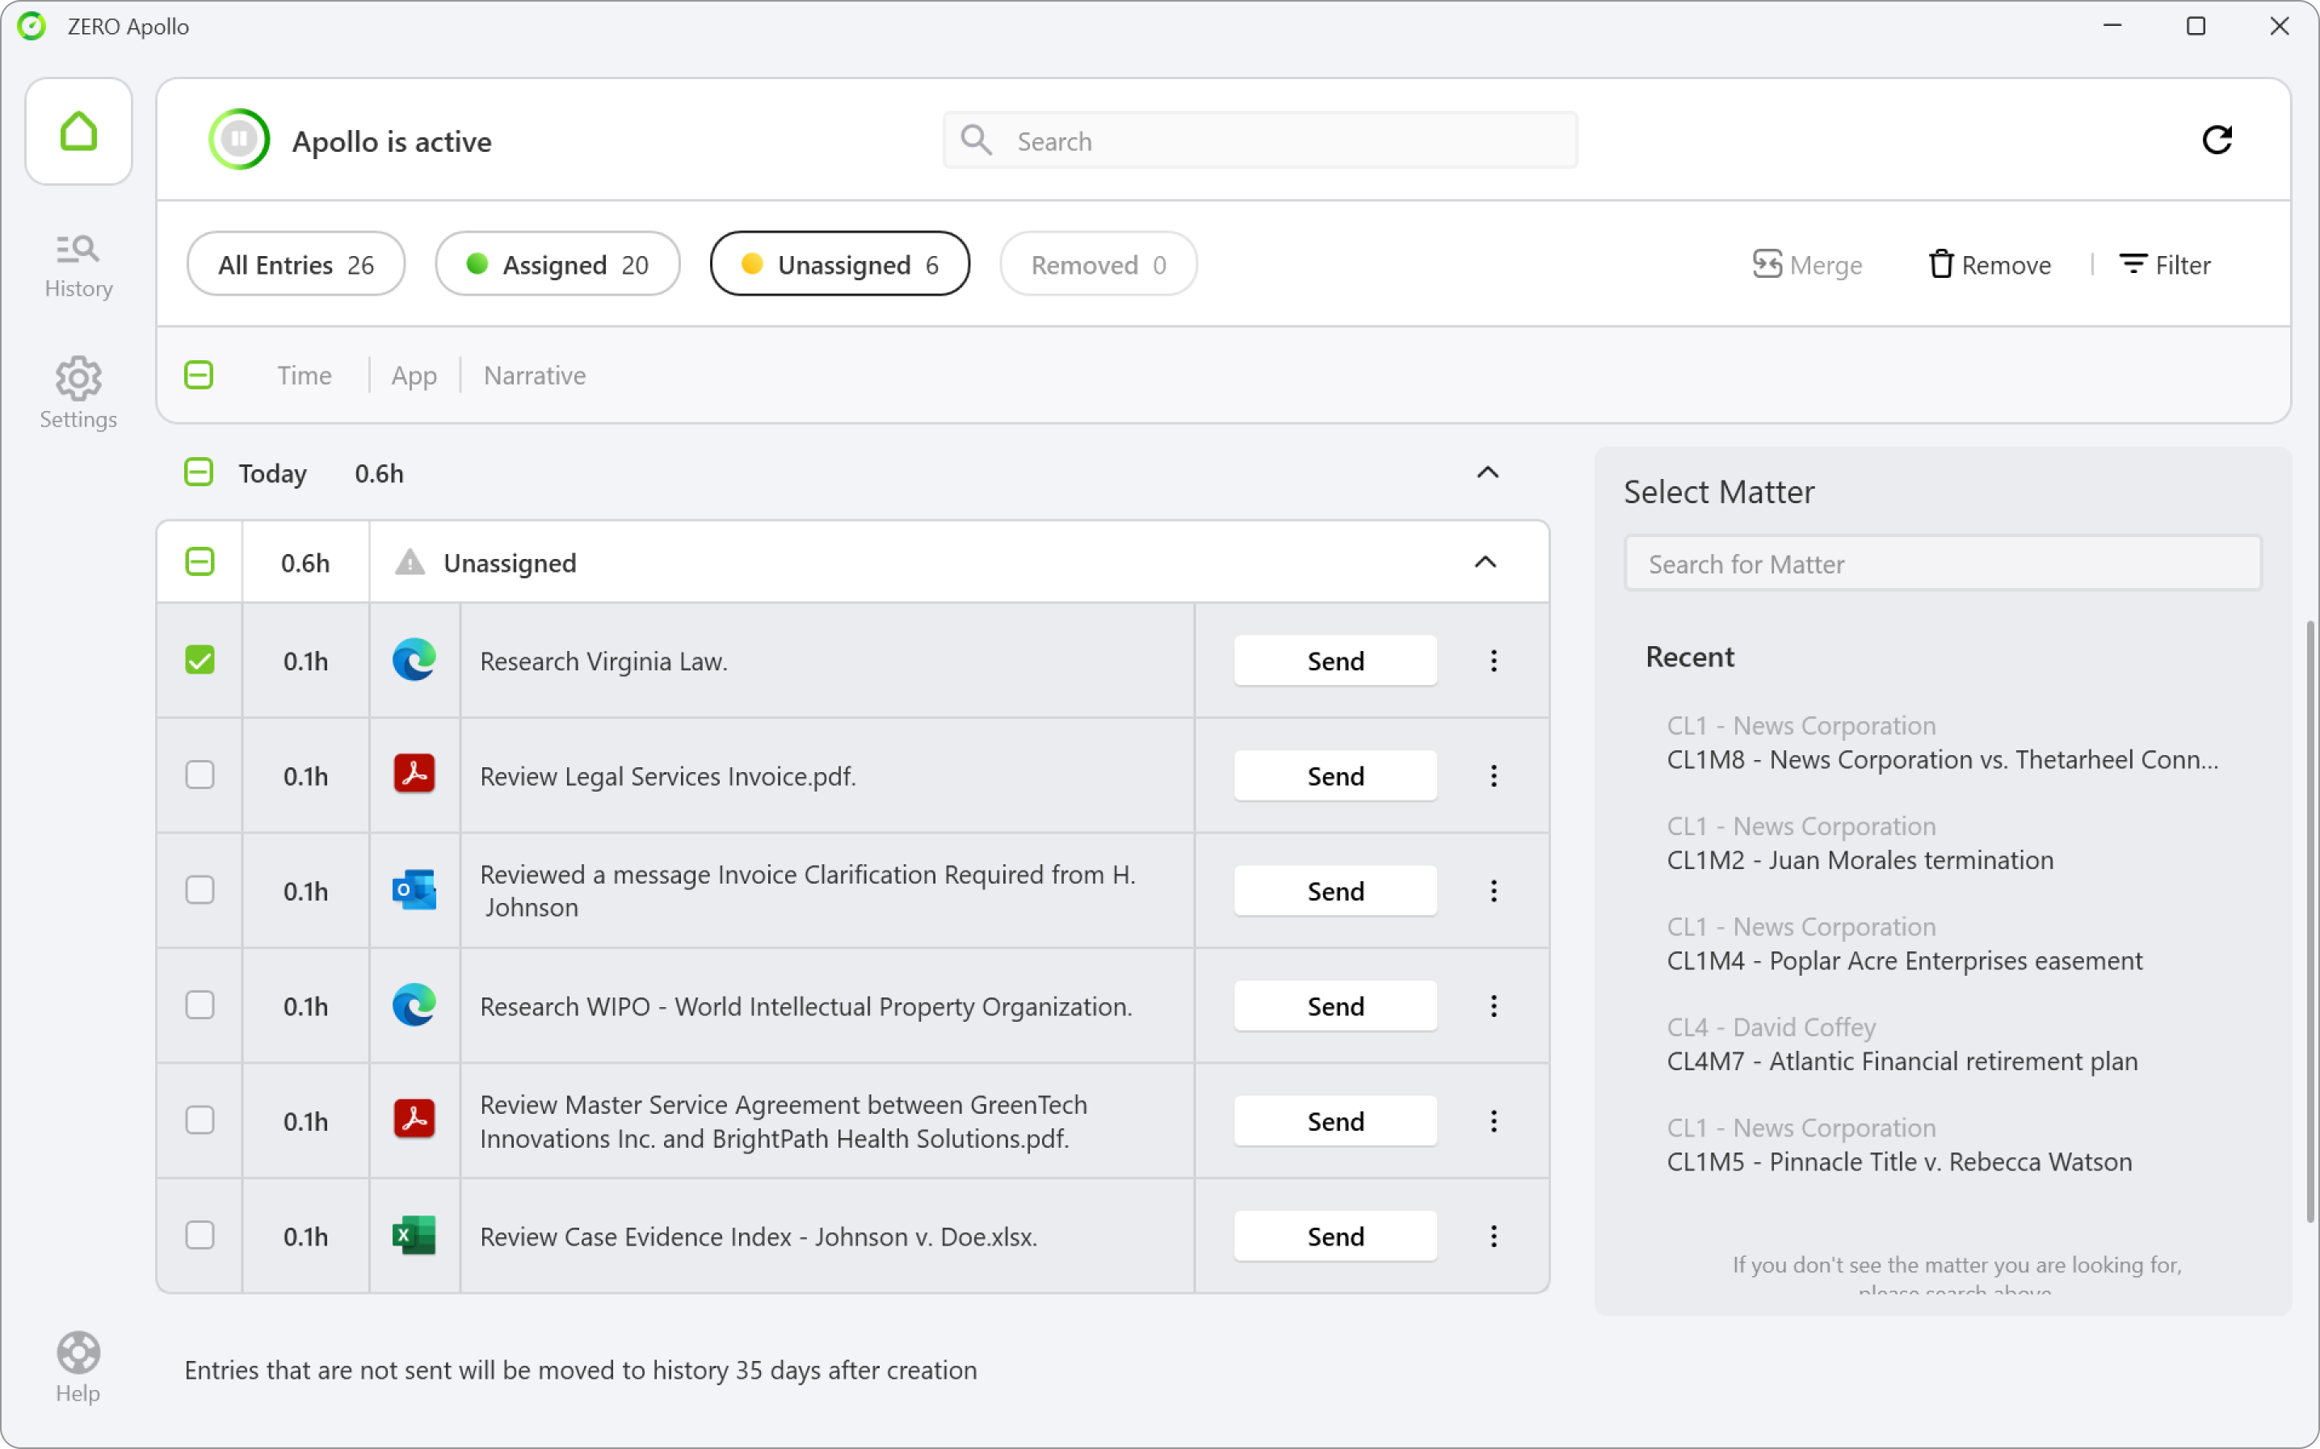Switch to Removed entries tab
Image resolution: width=2320 pixels, height=1449 pixels.
coord(1097,263)
